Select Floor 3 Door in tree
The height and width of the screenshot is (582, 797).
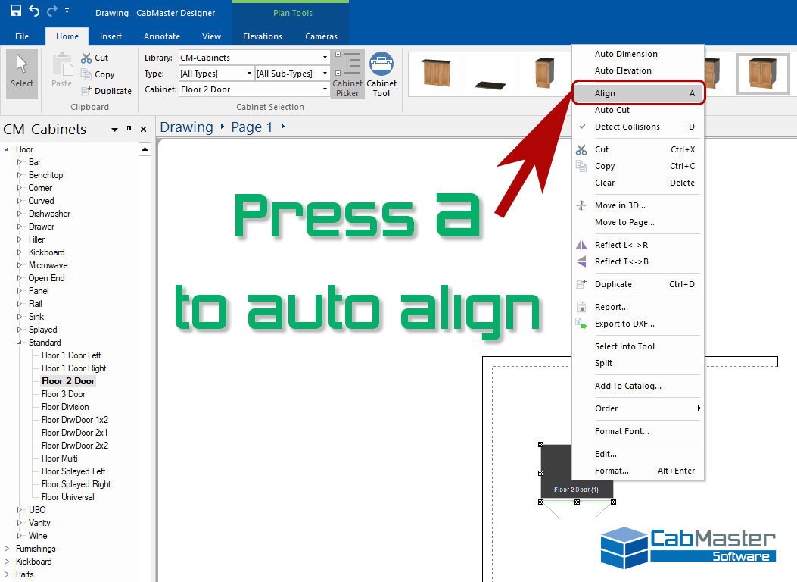pyautogui.click(x=64, y=394)
